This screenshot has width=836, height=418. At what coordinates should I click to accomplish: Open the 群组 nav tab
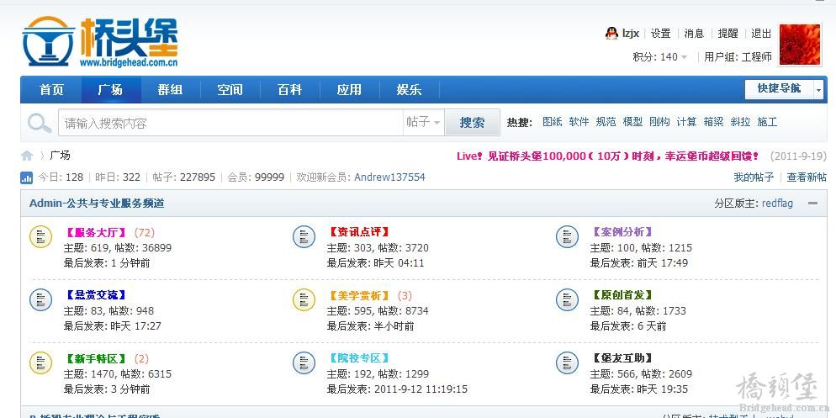(171, 89)
